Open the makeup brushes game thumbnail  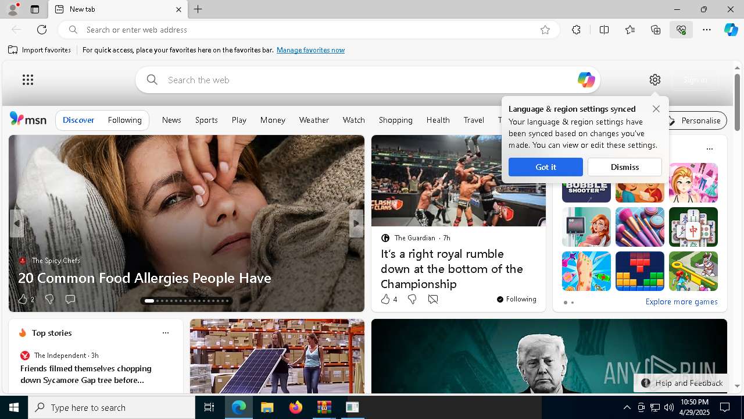click(x=640, y=227)
